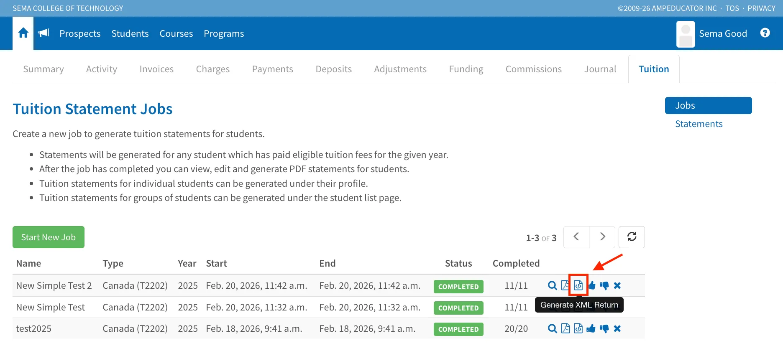Screen dimensions: 783x346
Task: Open the PRIVACY link
Action: 761,8
